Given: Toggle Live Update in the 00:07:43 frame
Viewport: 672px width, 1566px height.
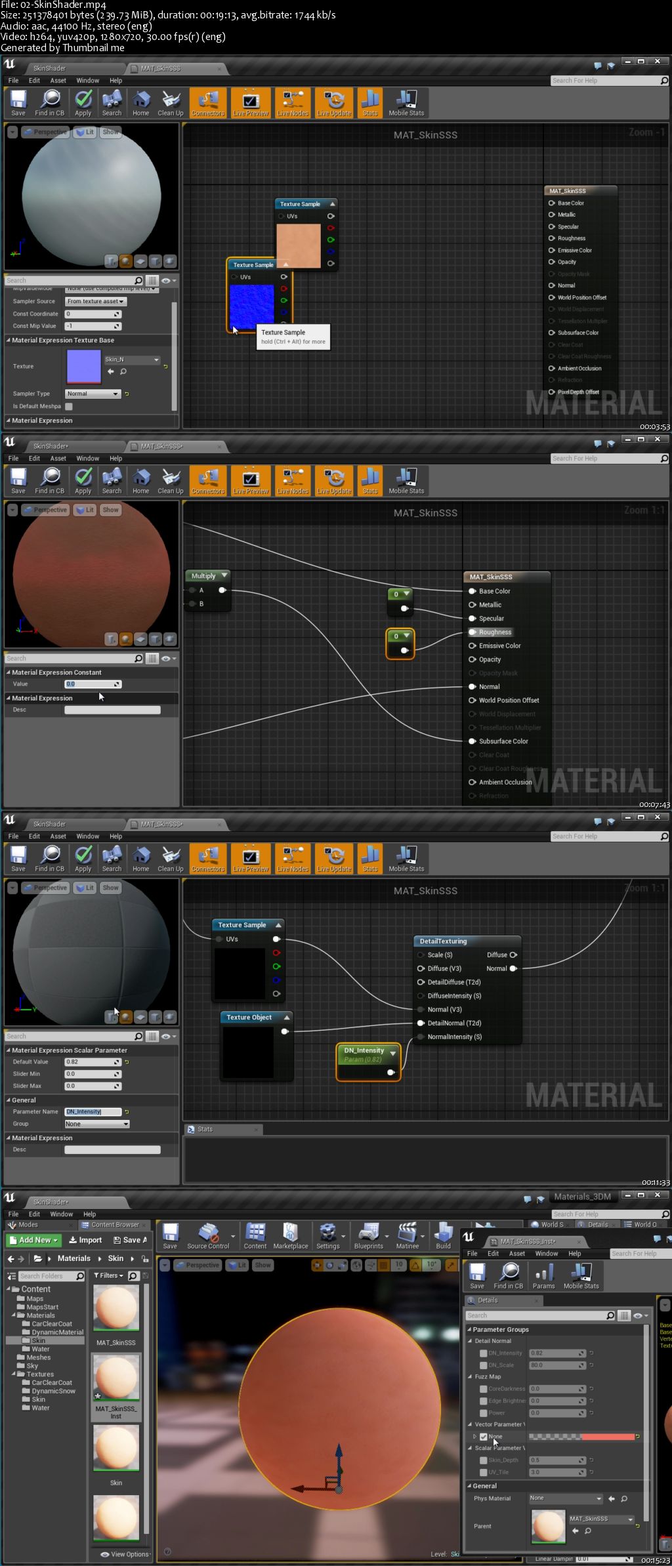Looking at the screenshot, I should tap(334, 481).
